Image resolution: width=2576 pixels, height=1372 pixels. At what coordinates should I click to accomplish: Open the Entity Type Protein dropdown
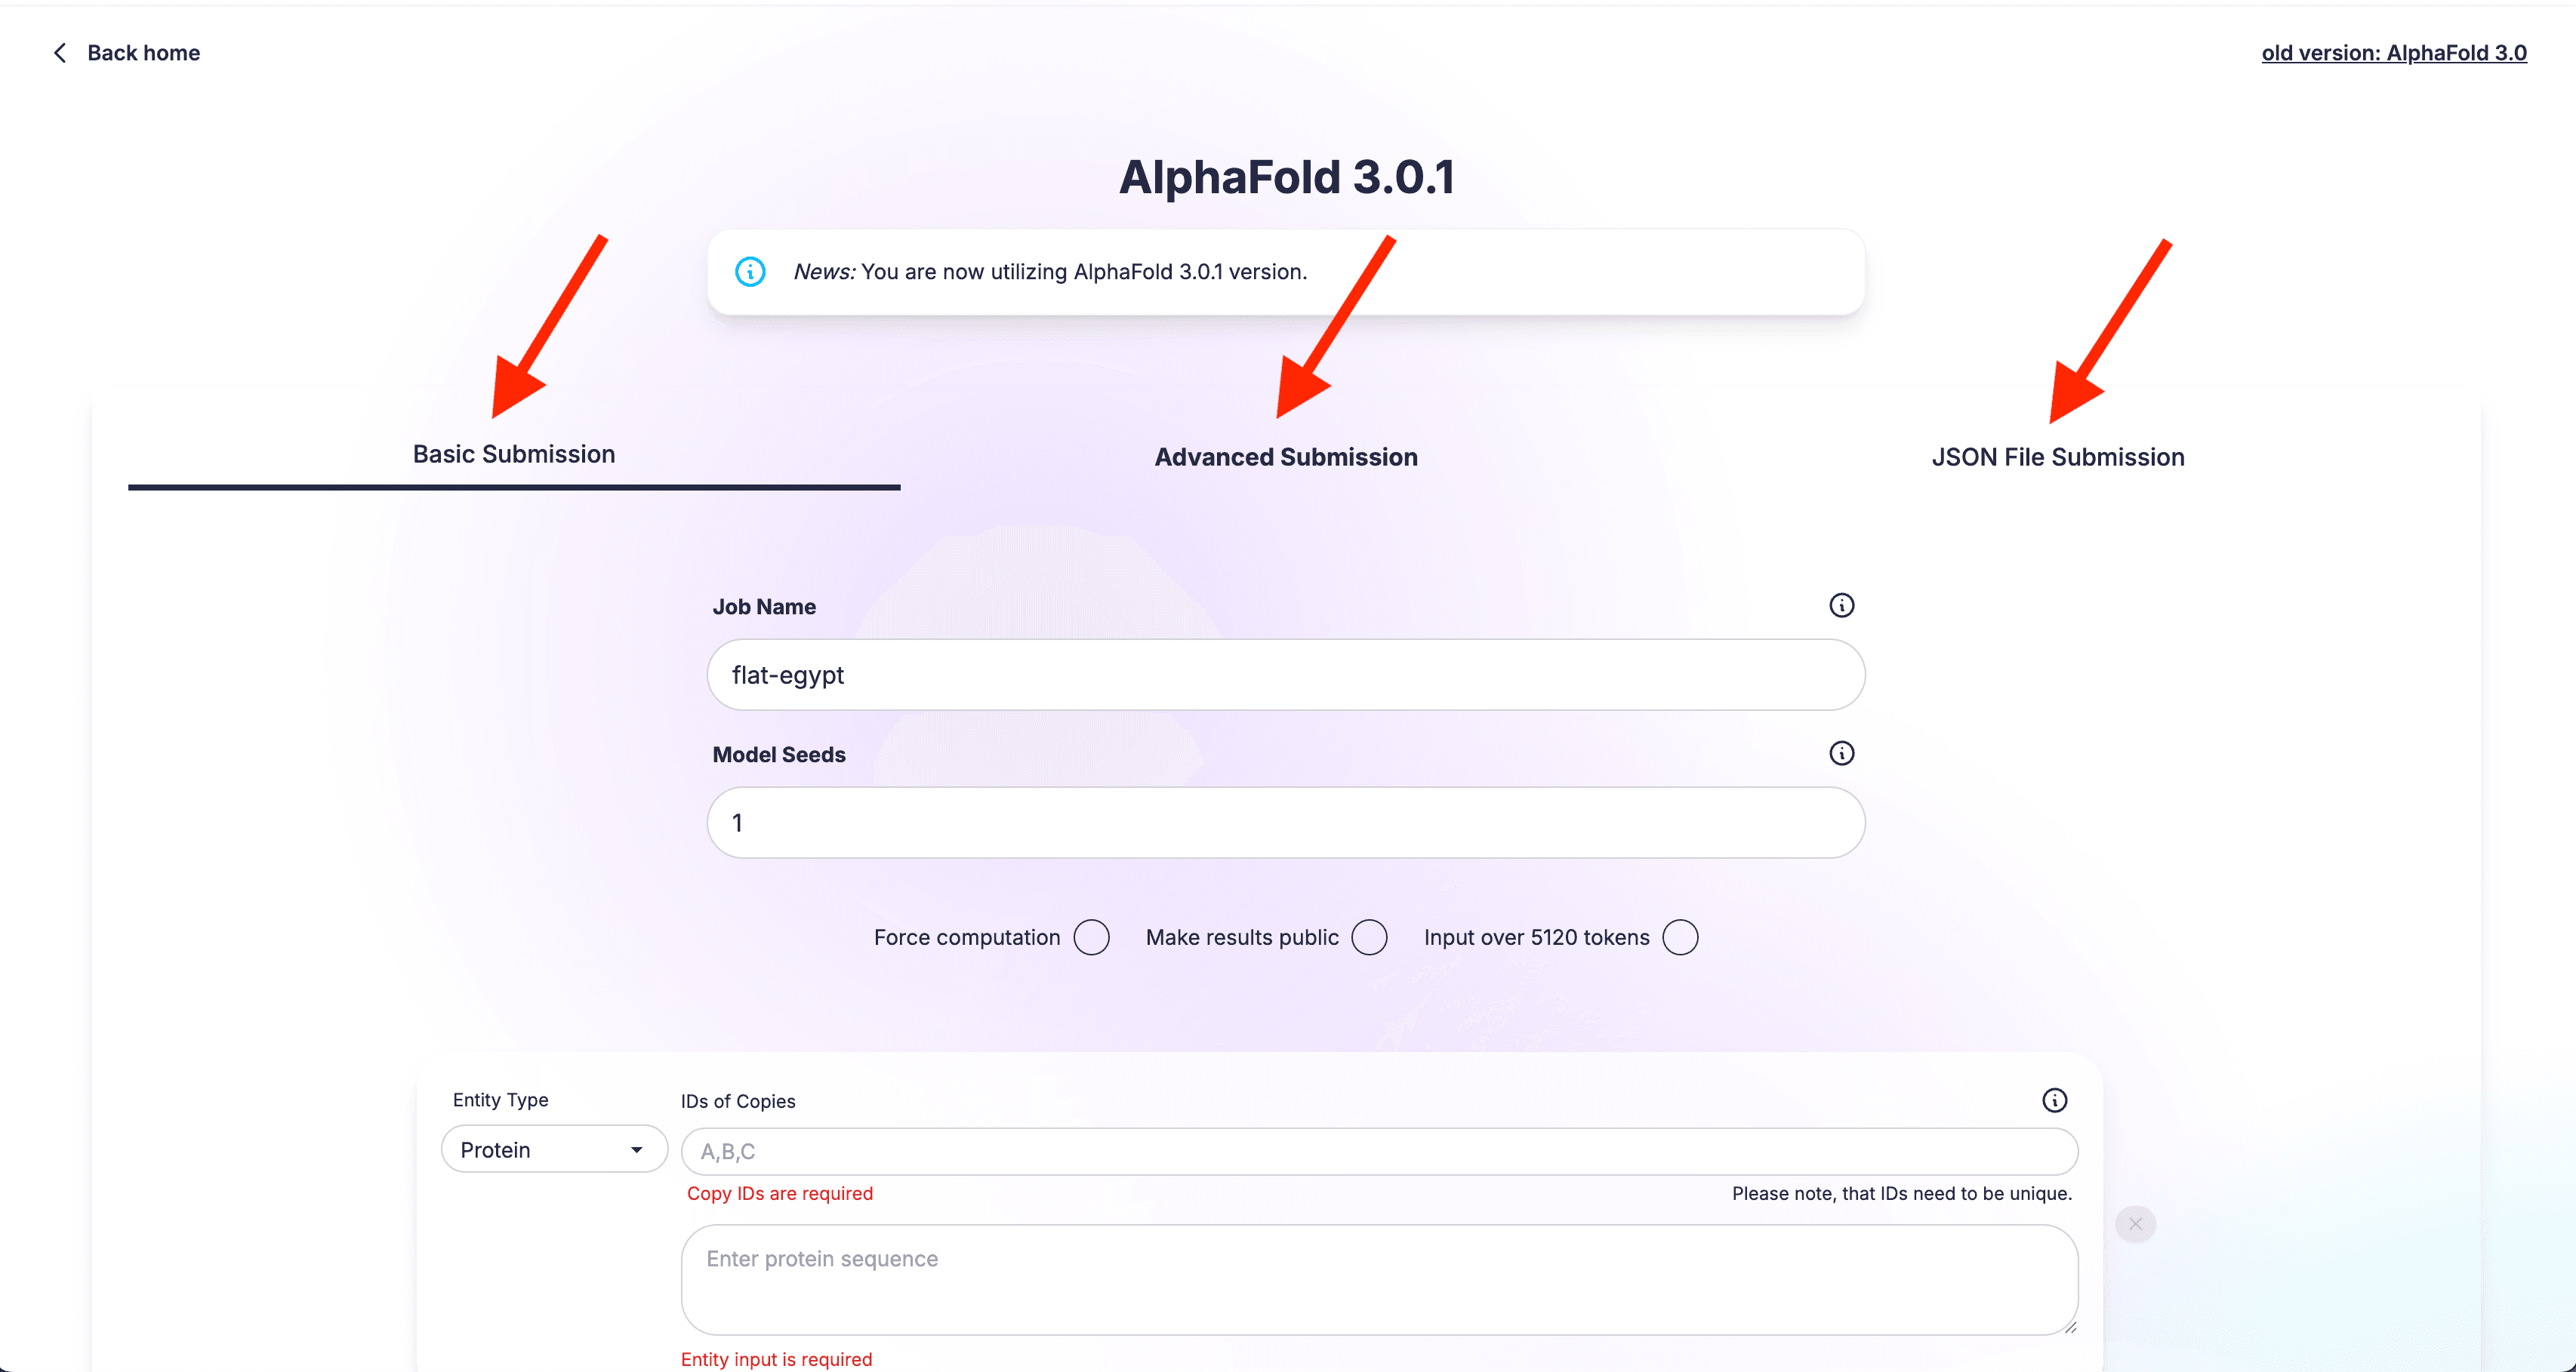point(554,1149)
